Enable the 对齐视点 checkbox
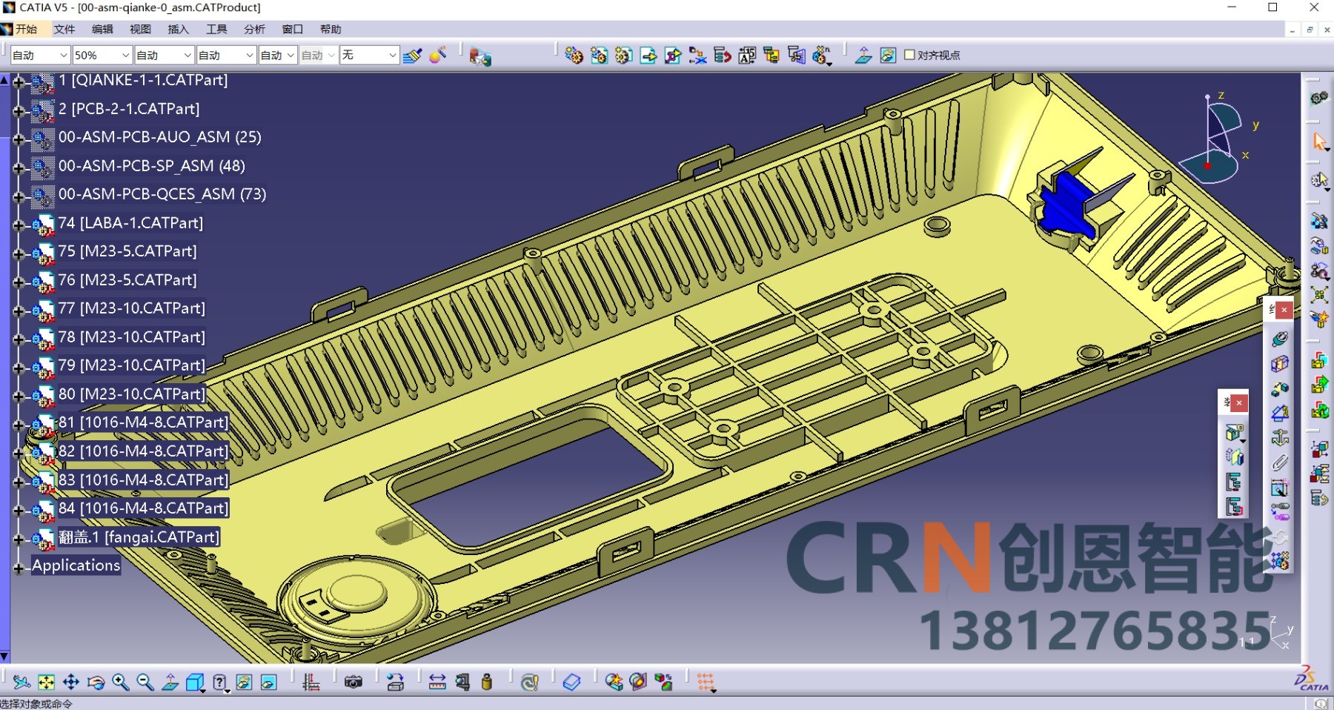The image size is (1334, 710). click(909, 55)
